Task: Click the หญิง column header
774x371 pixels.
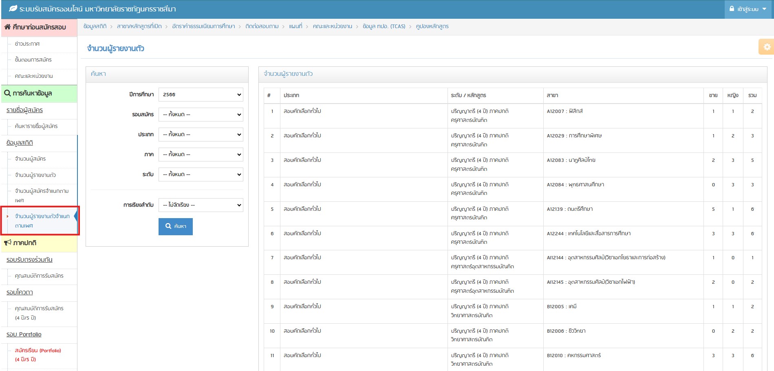Action: pyautogui.click(x=732, y=95)
